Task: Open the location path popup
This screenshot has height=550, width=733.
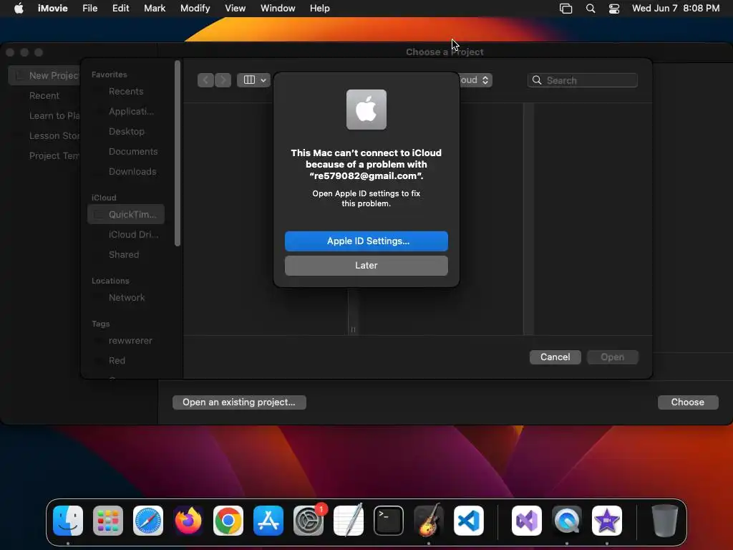Action: coord(475,80)
